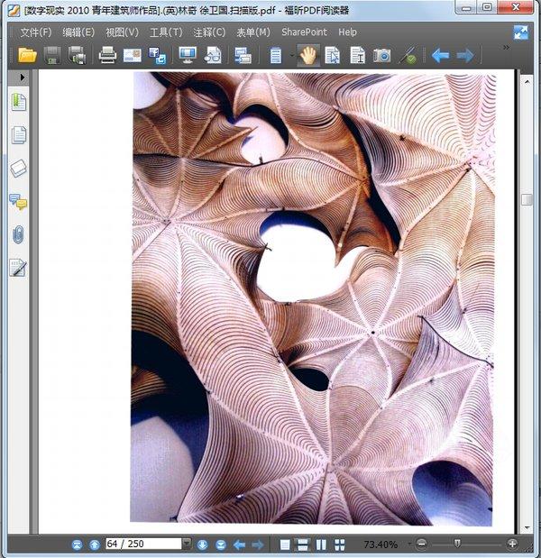The width and height of the screenshot is (541, 558).
Task: Open the Signatures panel icon
Action: 18,268
